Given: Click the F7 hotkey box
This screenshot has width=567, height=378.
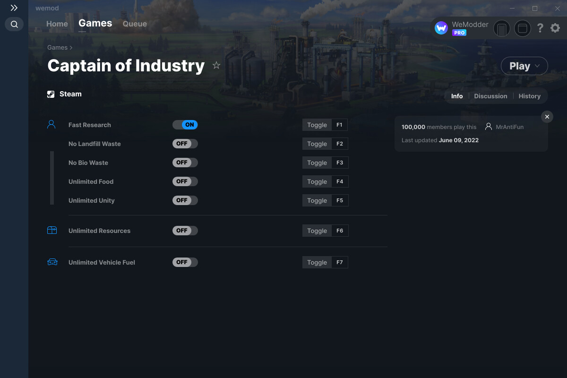Looking at the screenshot, I should 340,262.
